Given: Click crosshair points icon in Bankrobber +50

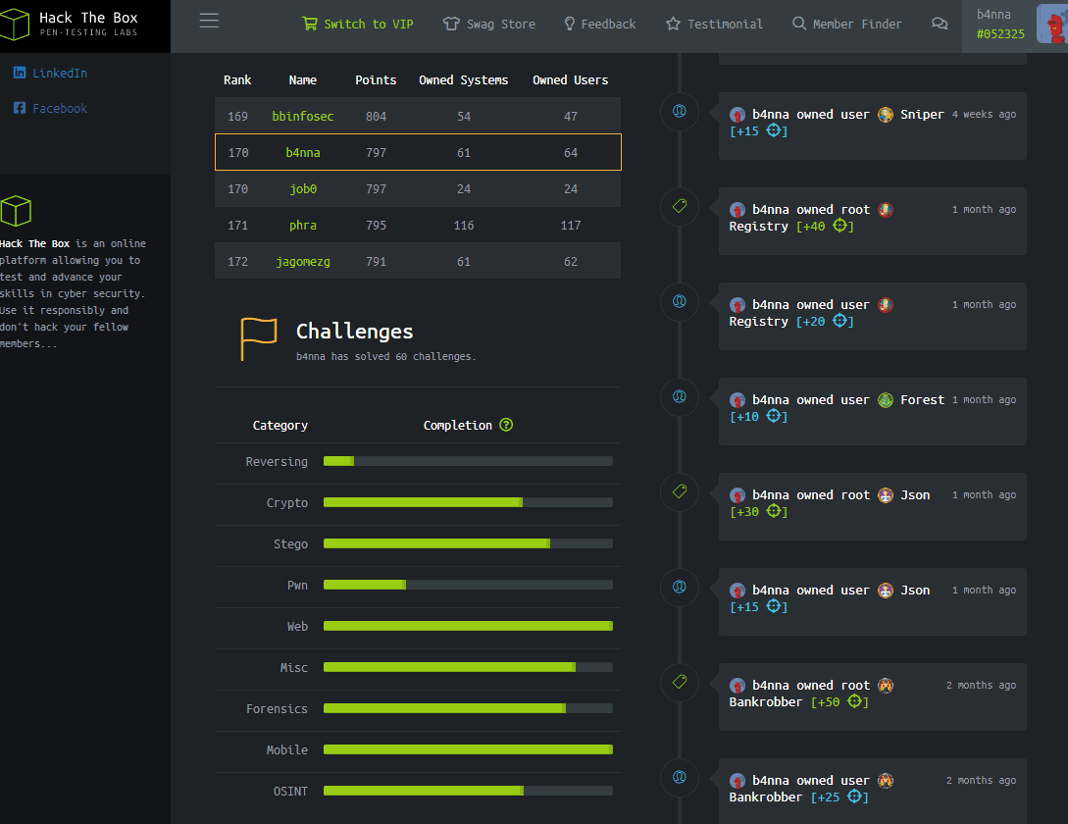Looking at the screenshot, I should coord(855,701).
